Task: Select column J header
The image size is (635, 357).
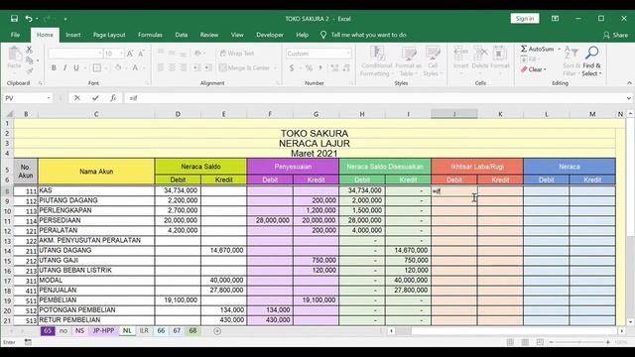Action: [x=454, y=114]
